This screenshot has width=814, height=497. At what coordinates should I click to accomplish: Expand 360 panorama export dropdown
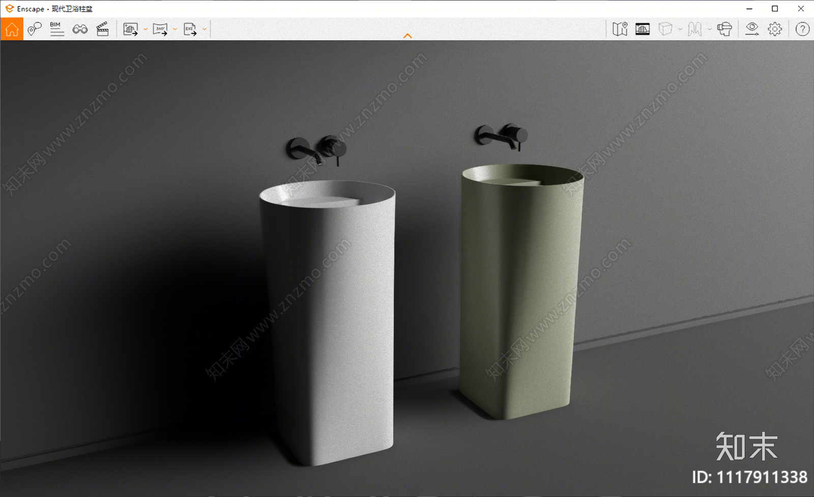[x=175, y=30]
